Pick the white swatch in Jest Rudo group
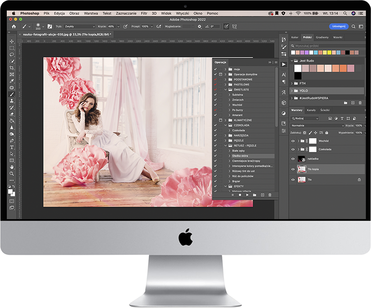 (298, 68)
